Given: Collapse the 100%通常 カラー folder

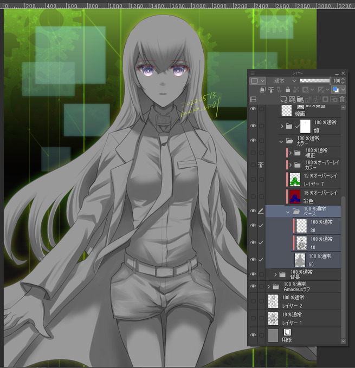Looking at the screenshot, I should (281, 142).
